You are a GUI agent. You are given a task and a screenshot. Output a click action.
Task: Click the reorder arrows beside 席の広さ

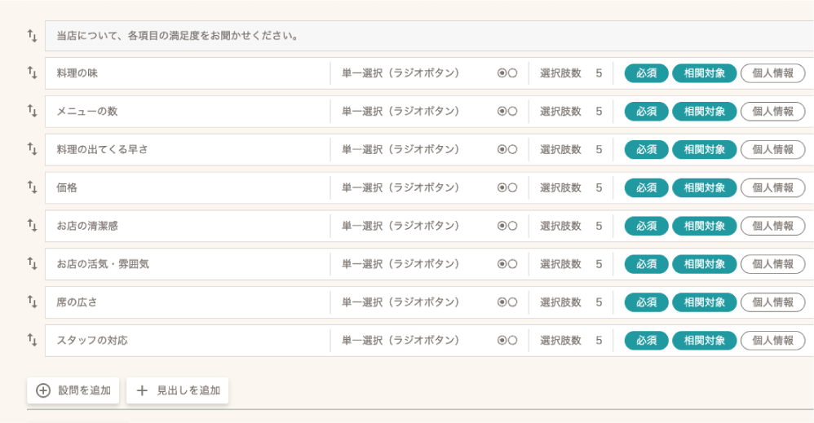point(32,302)
